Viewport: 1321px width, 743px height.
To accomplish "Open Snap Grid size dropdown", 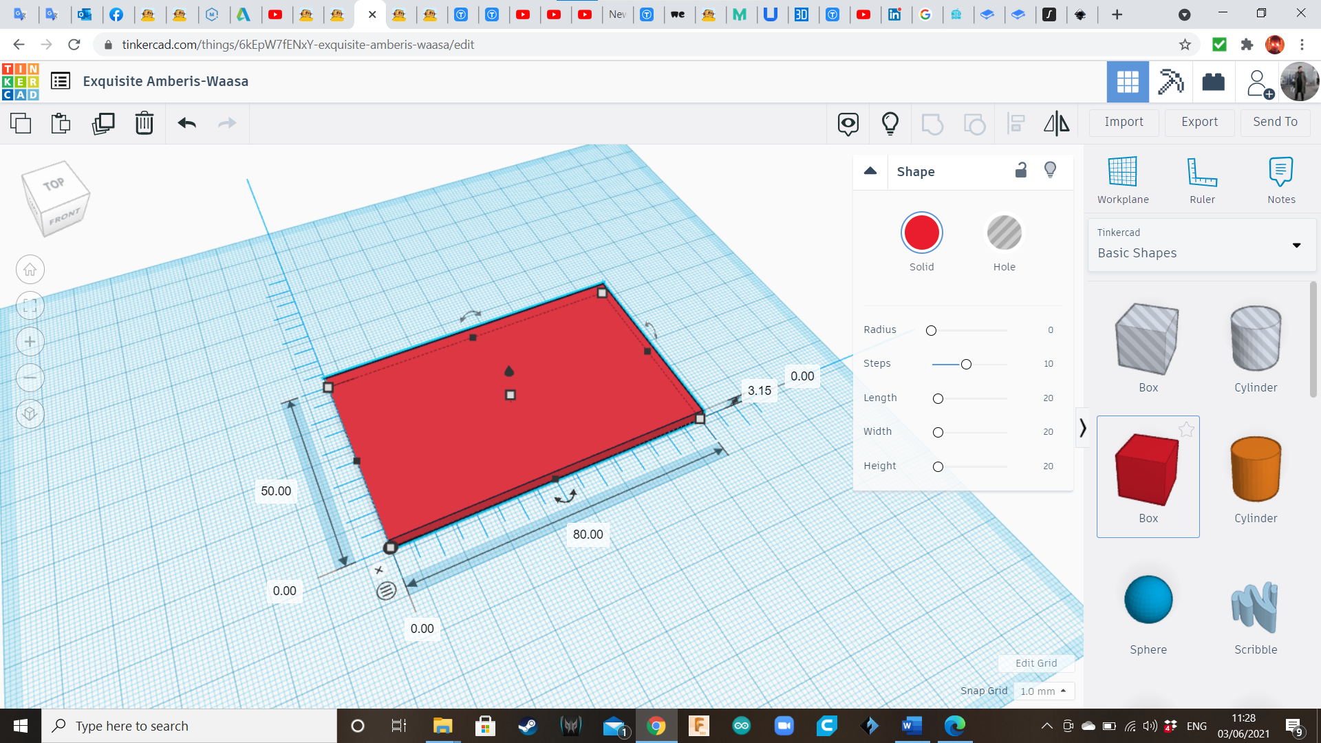I will pyautogui.click(x=1042, y=691).
